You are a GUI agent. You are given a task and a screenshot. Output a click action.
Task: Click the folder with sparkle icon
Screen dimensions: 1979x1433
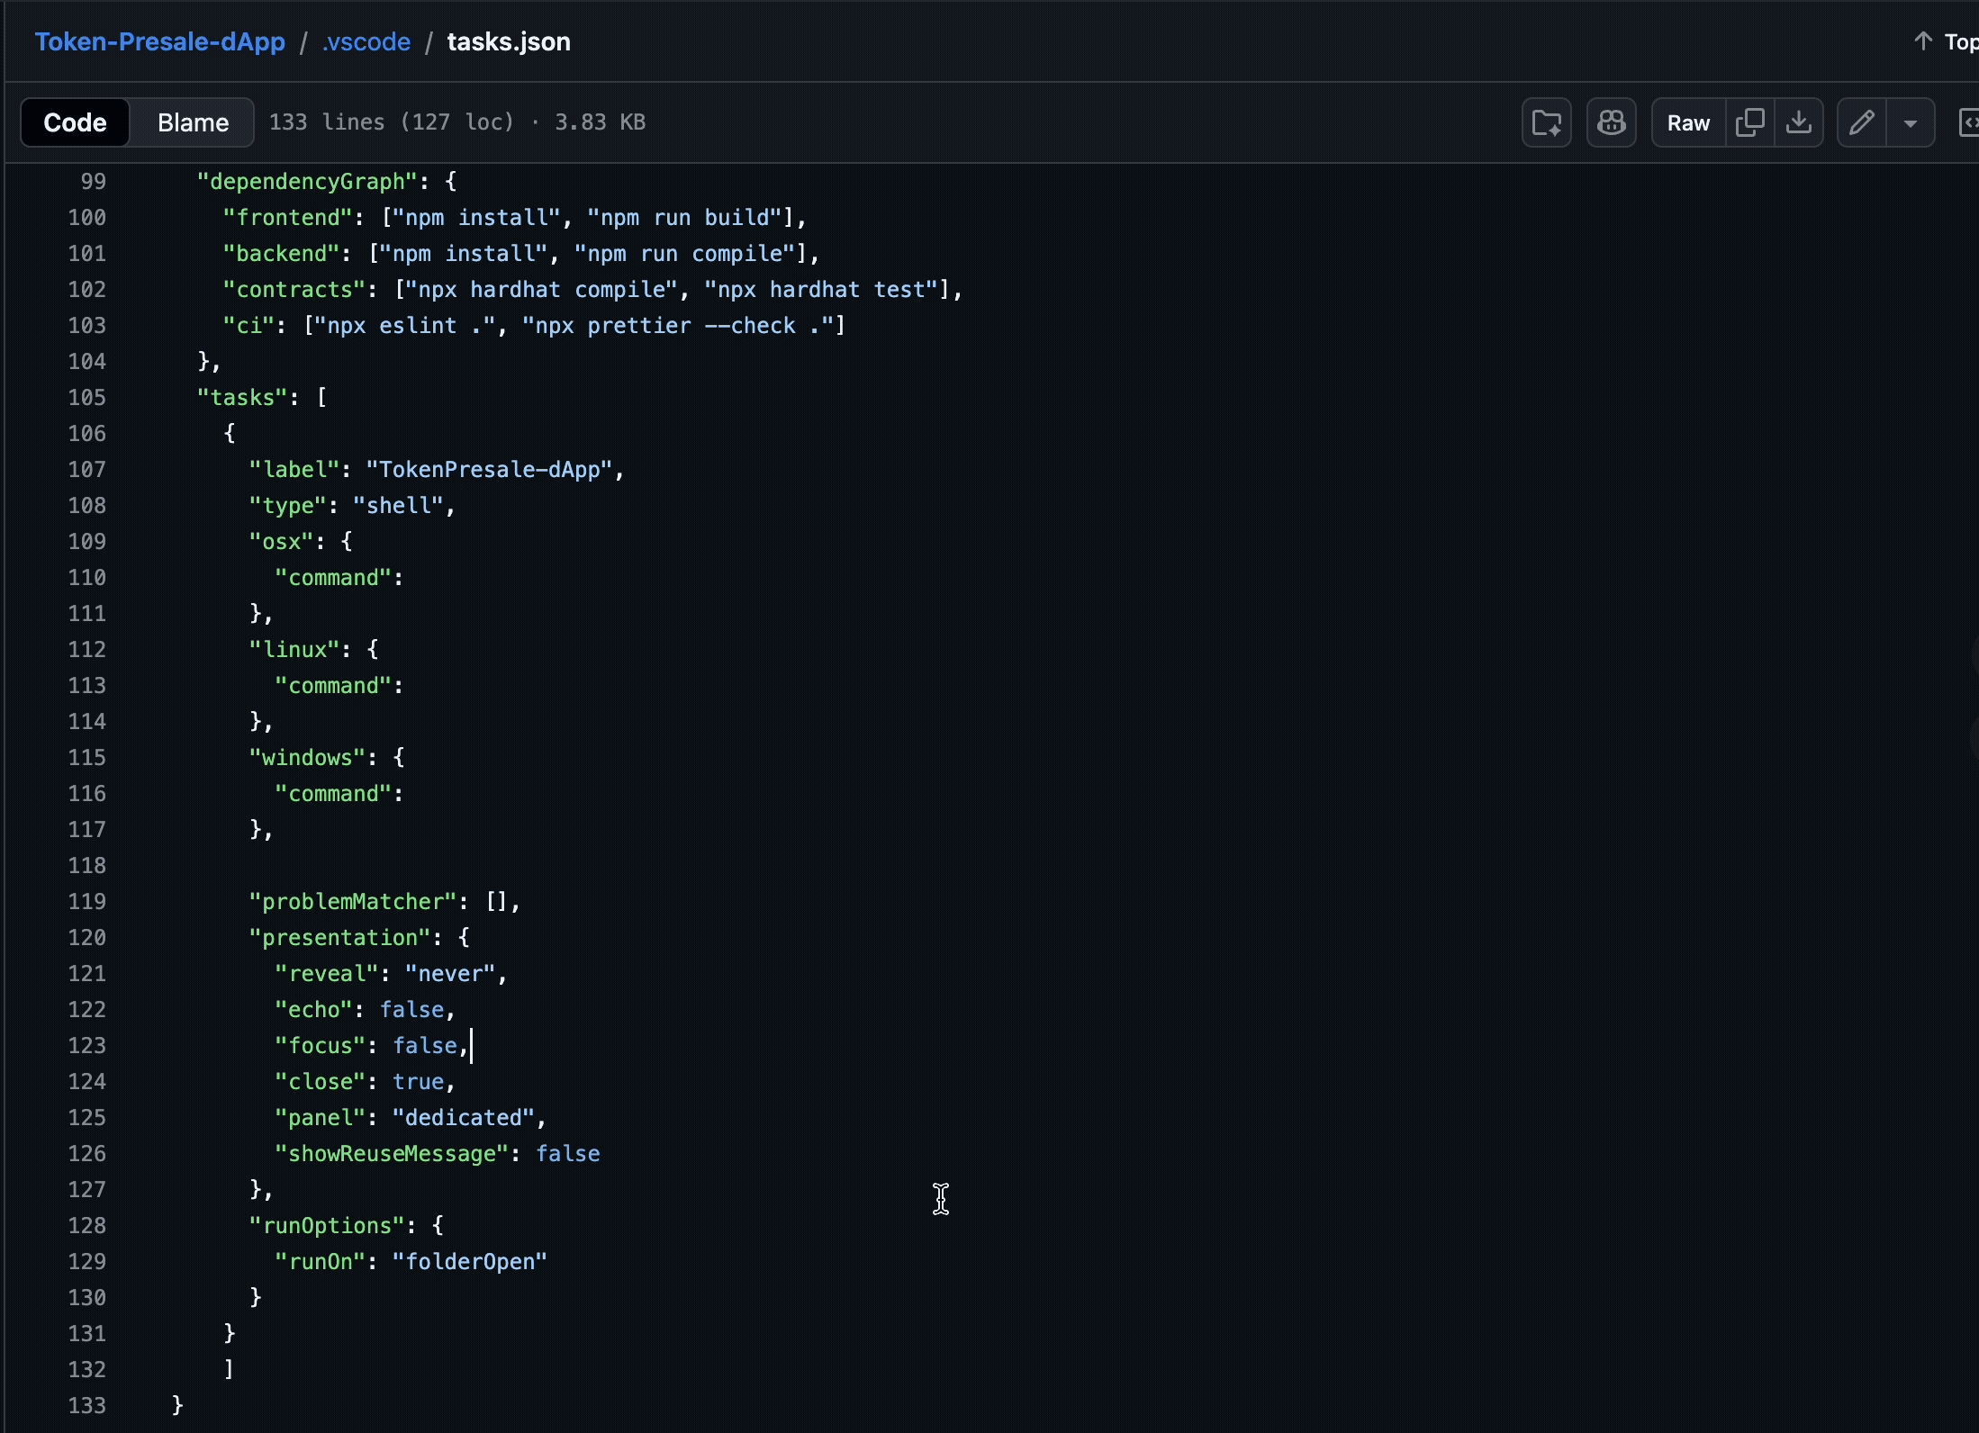pyautogui.click(x=1546, y=122)
